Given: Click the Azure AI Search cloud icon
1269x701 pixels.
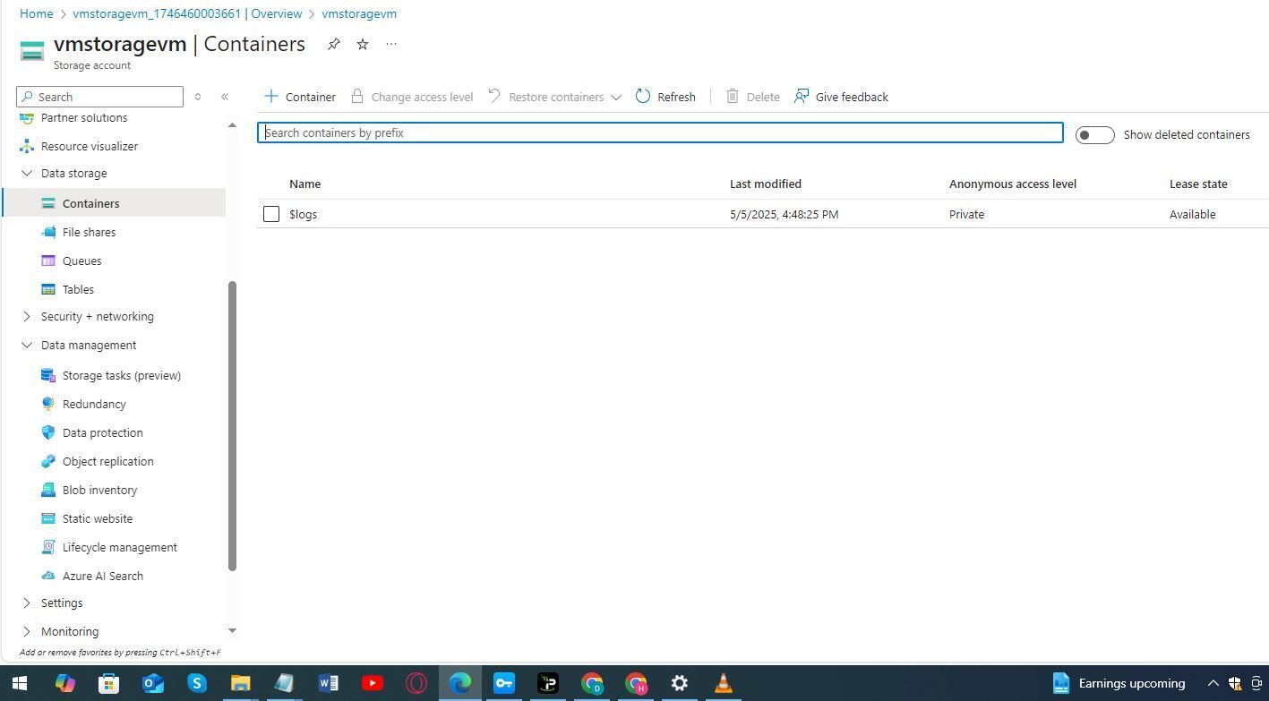Looking at the screenshot, I should point(48,576).
